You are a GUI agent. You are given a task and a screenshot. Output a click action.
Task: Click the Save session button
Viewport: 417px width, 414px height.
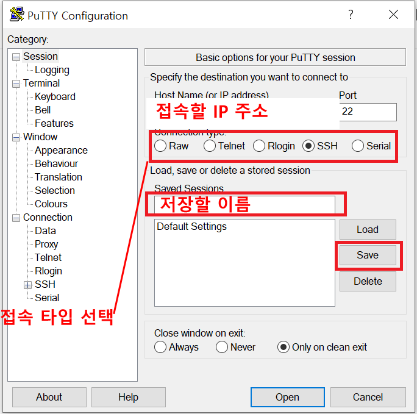368,255
